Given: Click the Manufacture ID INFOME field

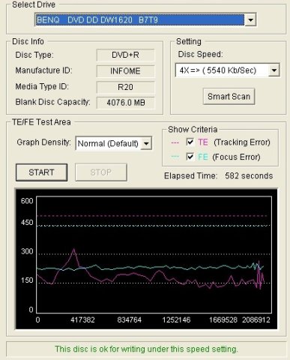Looking at the screenshot, I should tap(125, 71).
